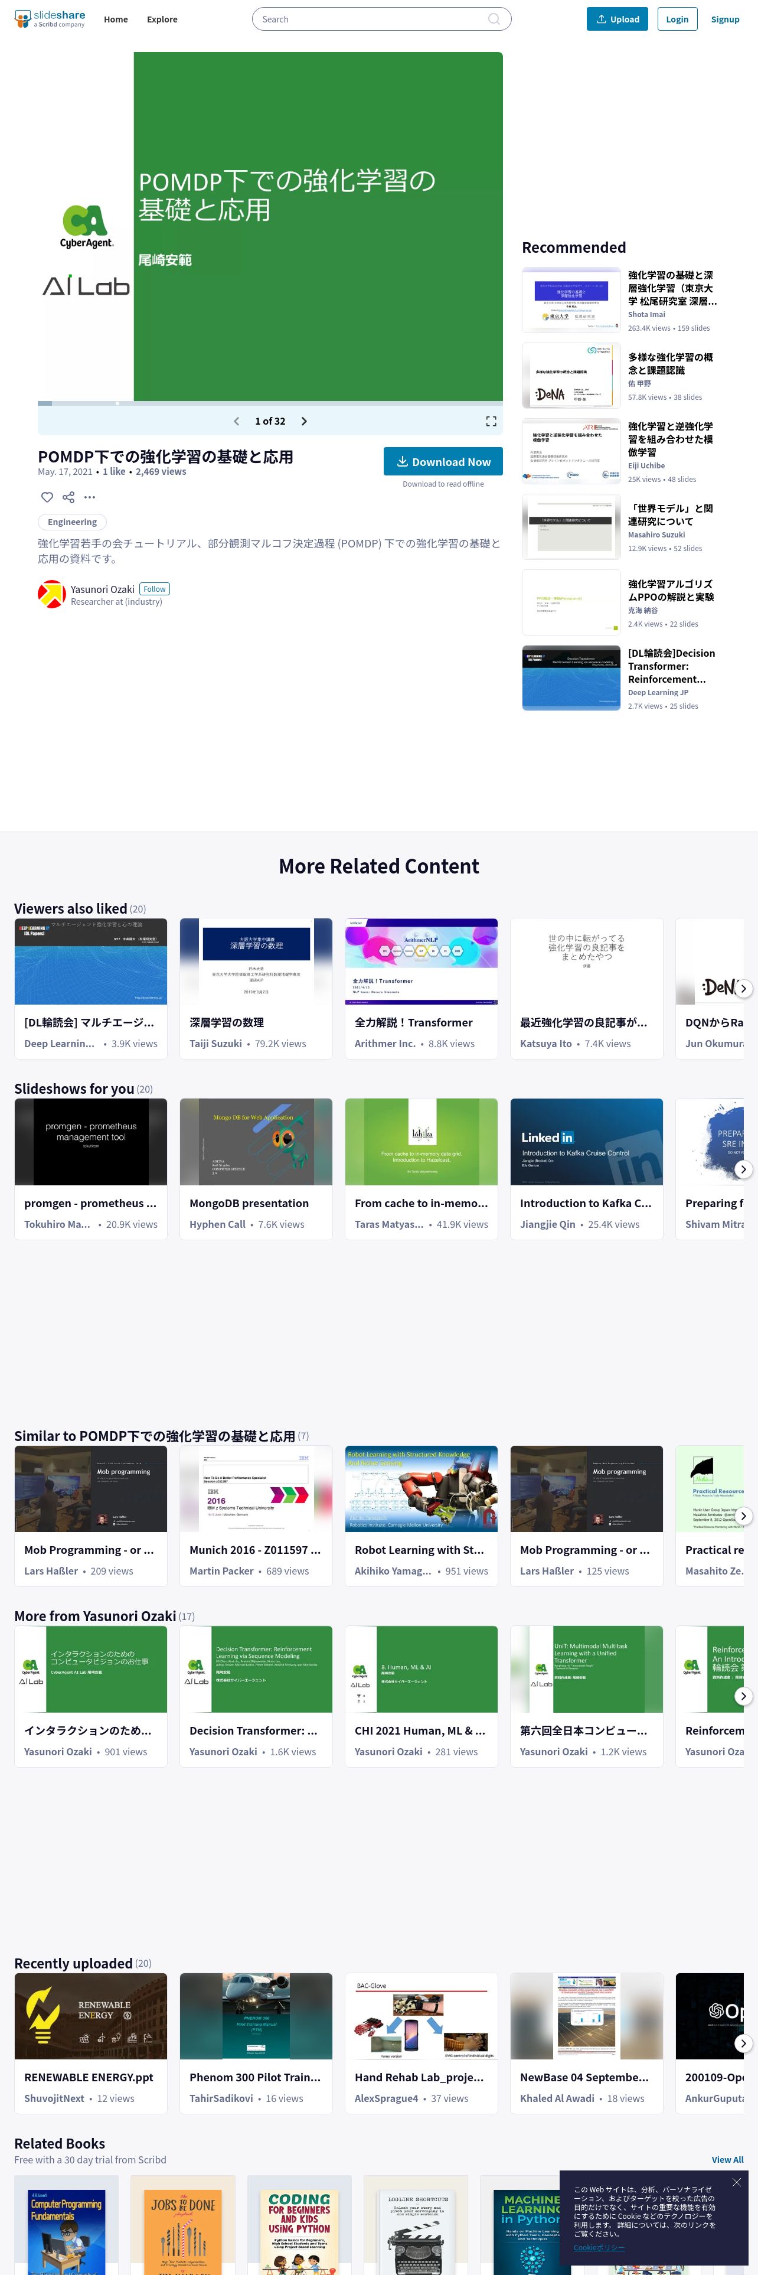Click the slide progress bar
Viewport: 758px width, 2275px height.
[x=270, y=403]
